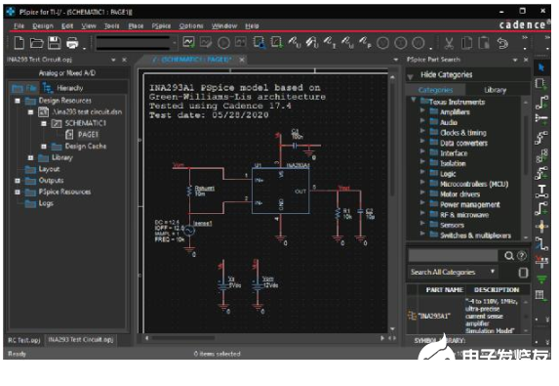Collapse the Texas Instruments tree node
The width and height of the screenshot is (559, 386).
[x=414, y=100]
